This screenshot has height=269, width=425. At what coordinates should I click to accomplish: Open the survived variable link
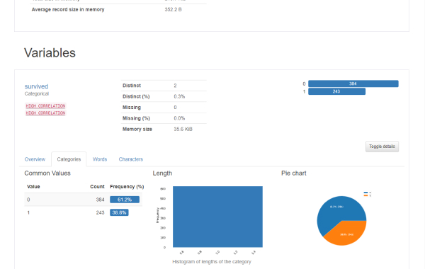tap(36, 86)
